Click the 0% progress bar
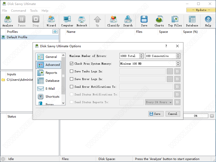Screen dimensions: 216x162 pos(196,116)
